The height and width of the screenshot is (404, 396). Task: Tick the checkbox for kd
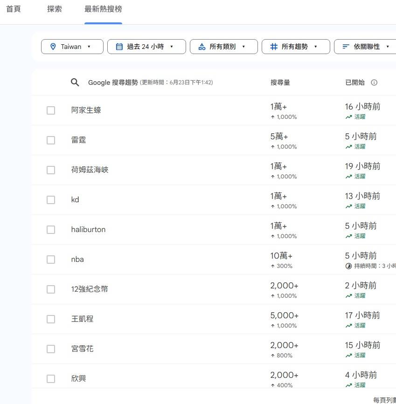(51, 200)
